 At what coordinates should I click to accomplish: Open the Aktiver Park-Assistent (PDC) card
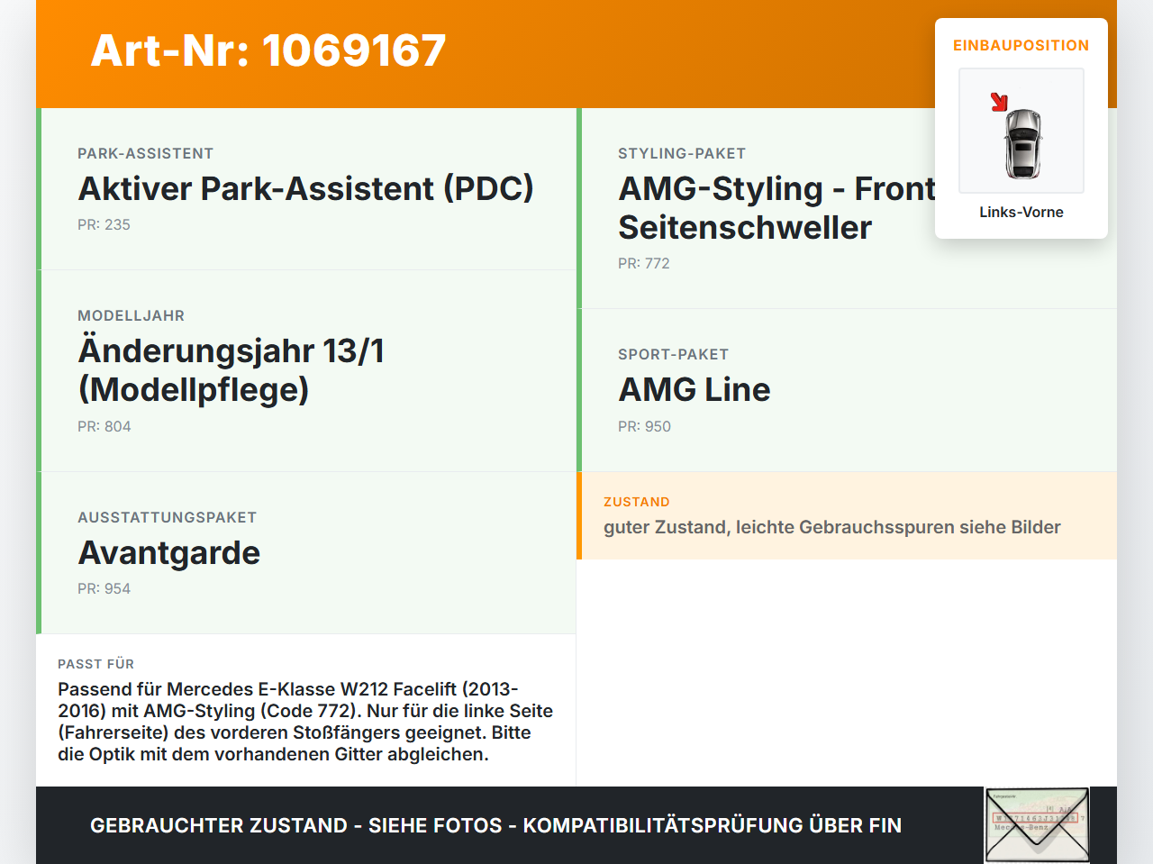tap(306, 189)
